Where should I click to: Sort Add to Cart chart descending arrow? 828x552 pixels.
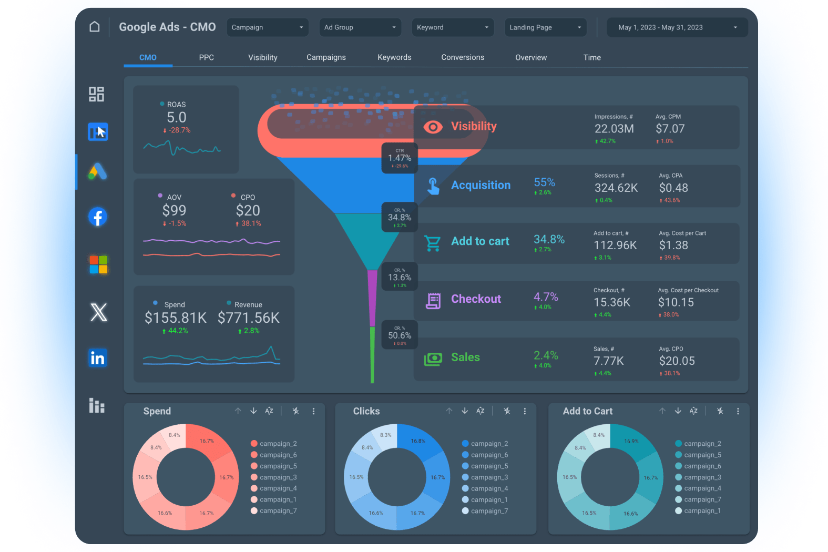678,411
